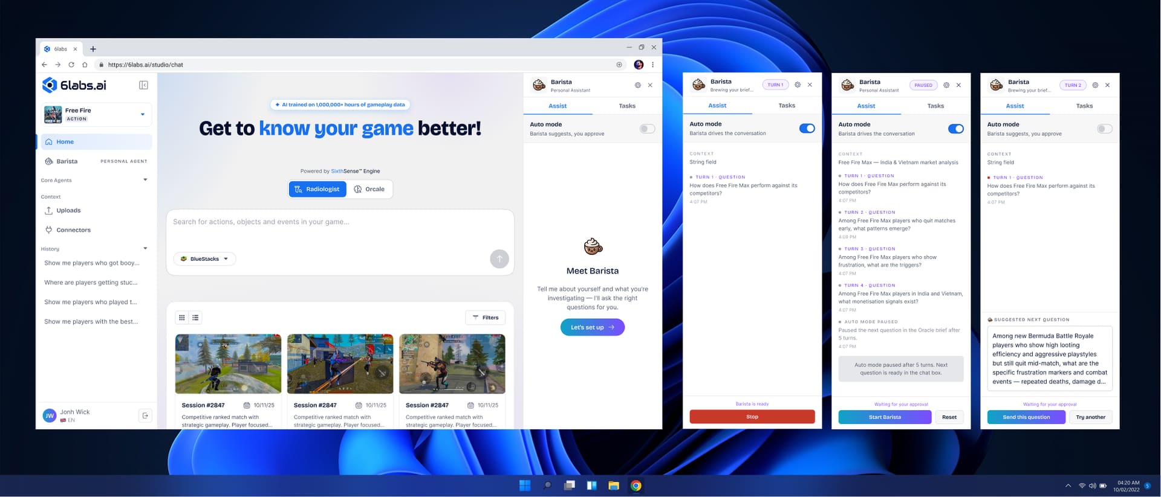The image size is (1161, 497).
Task: Open Task View from the taskbar
Action: click(569, 486)
